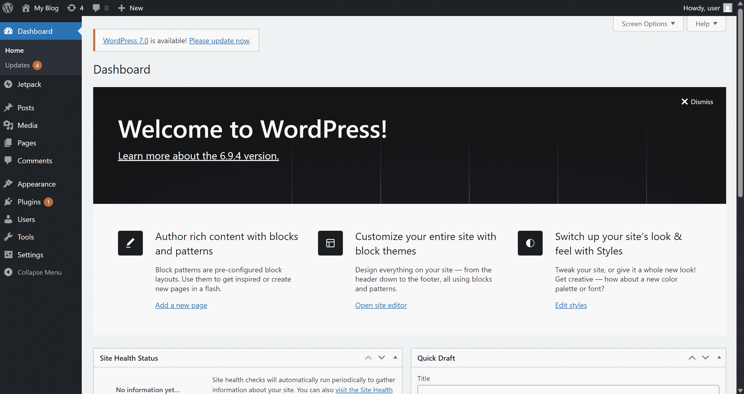Click Please update now link

pos(219,41)
